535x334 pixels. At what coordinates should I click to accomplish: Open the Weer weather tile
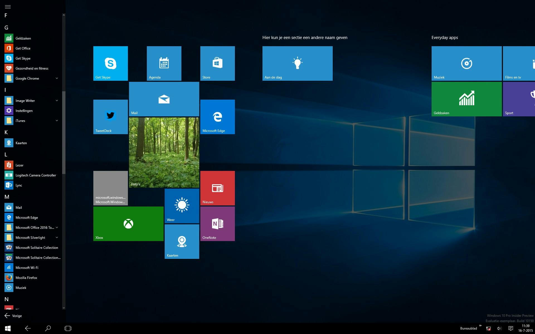(182, 206)
